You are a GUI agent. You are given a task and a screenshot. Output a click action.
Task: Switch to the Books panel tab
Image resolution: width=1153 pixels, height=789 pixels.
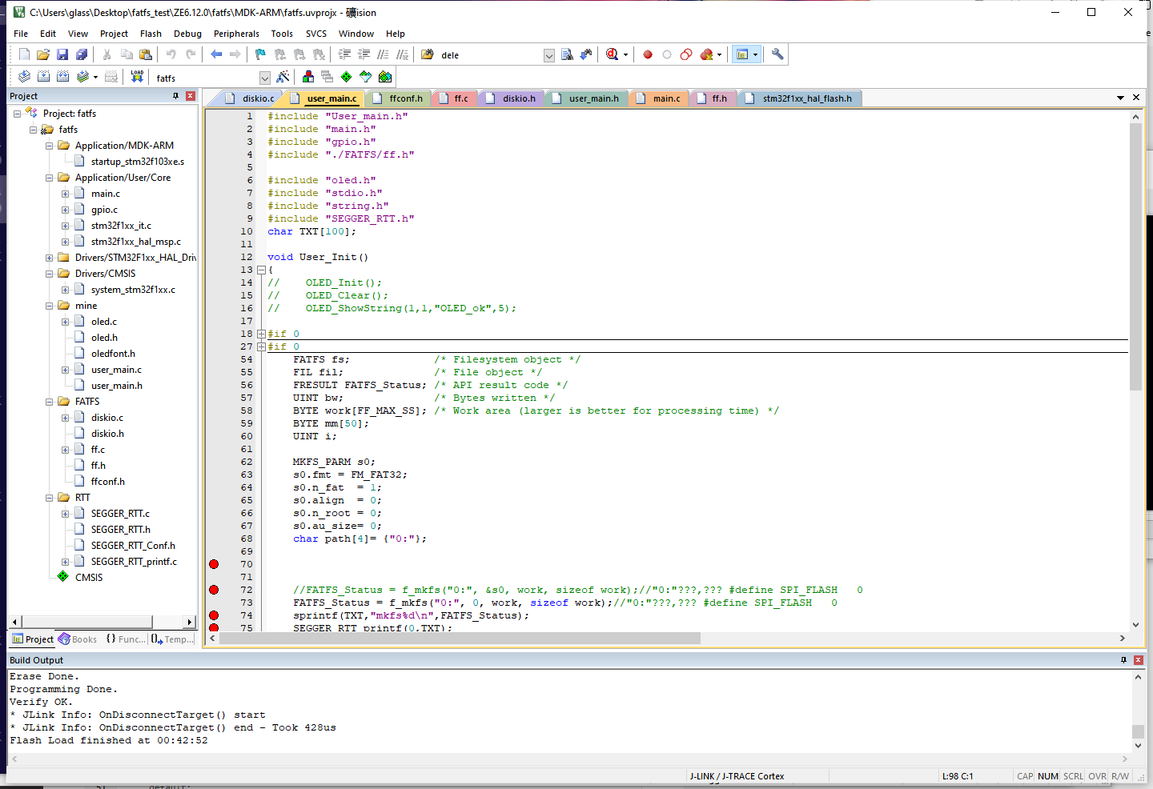78,639
